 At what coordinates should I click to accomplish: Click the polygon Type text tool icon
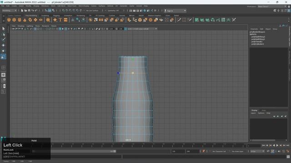(60, 20)
